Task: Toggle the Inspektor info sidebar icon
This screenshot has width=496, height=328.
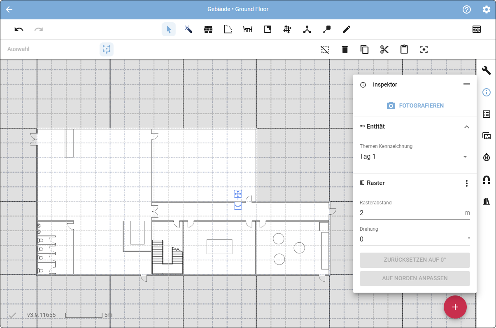Action: (x=487, y=92)
